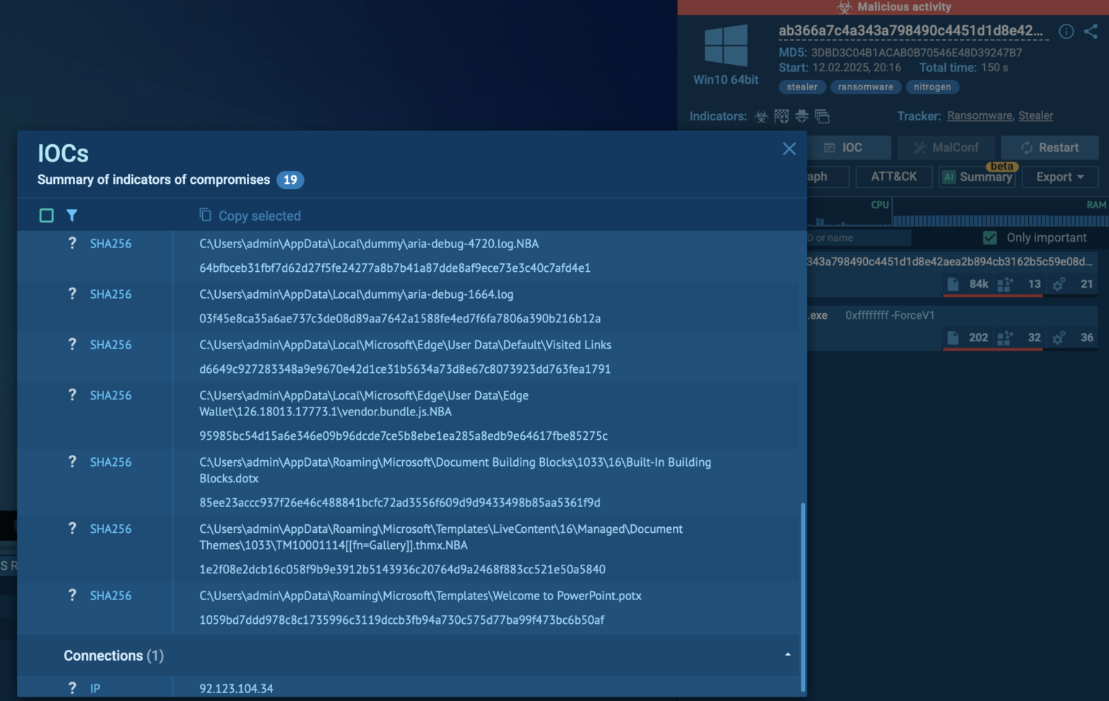The width and height of the screenshot is (1109, 701).
Task: Open the stacked windows indicator icon
Action: click(822, 116)
